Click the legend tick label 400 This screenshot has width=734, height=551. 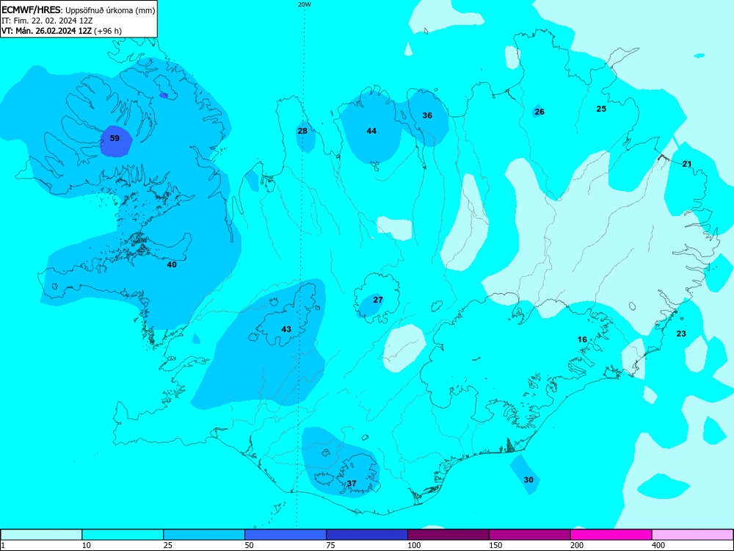point(658,545)
